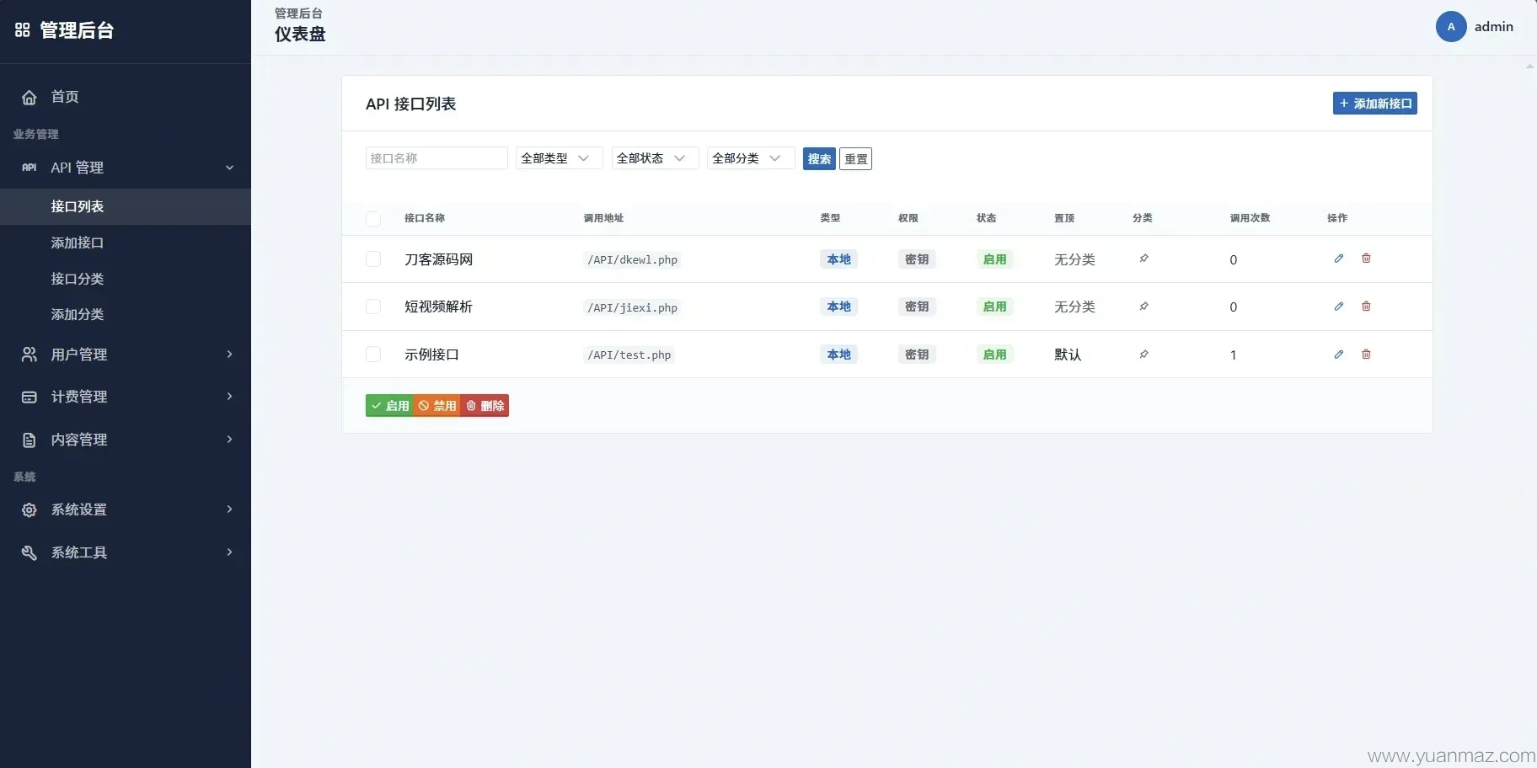Viewport: 1537px width, 768px height.
Task: Click the green 启用 batch button
Action: (x=390, y=406)
